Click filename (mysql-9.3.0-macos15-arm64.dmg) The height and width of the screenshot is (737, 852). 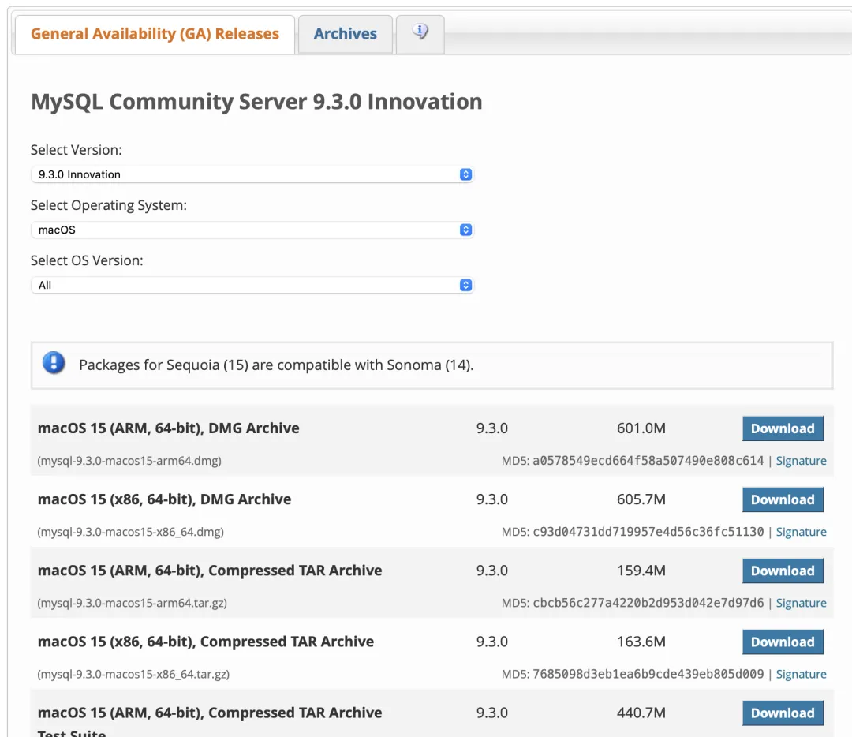point(129,461)
